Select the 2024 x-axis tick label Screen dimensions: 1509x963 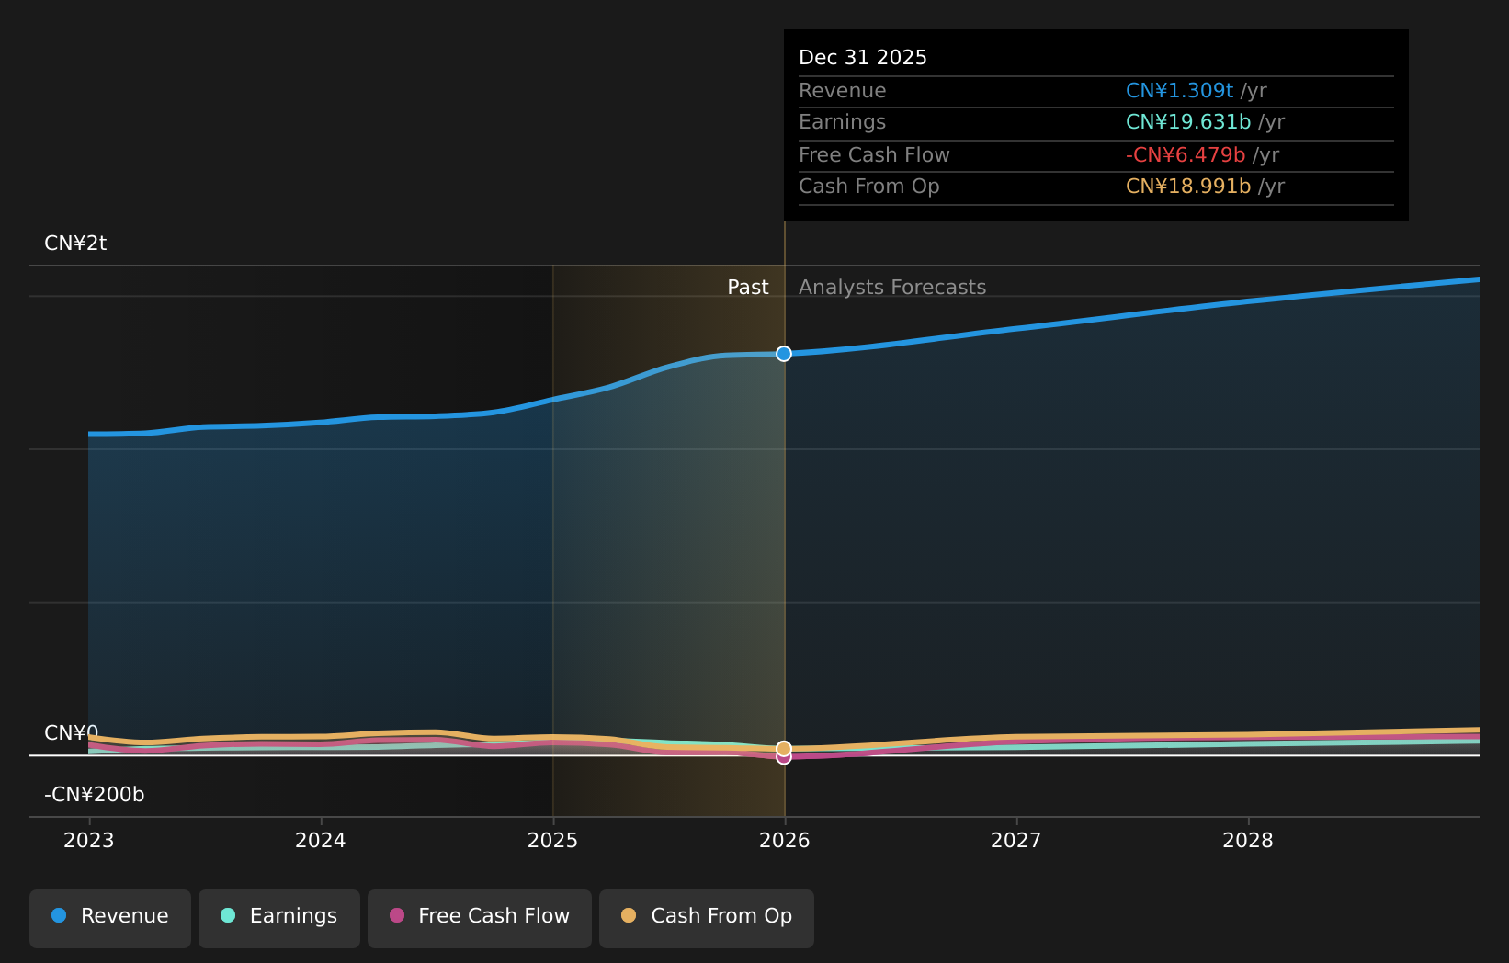click(x=321, y=841)
